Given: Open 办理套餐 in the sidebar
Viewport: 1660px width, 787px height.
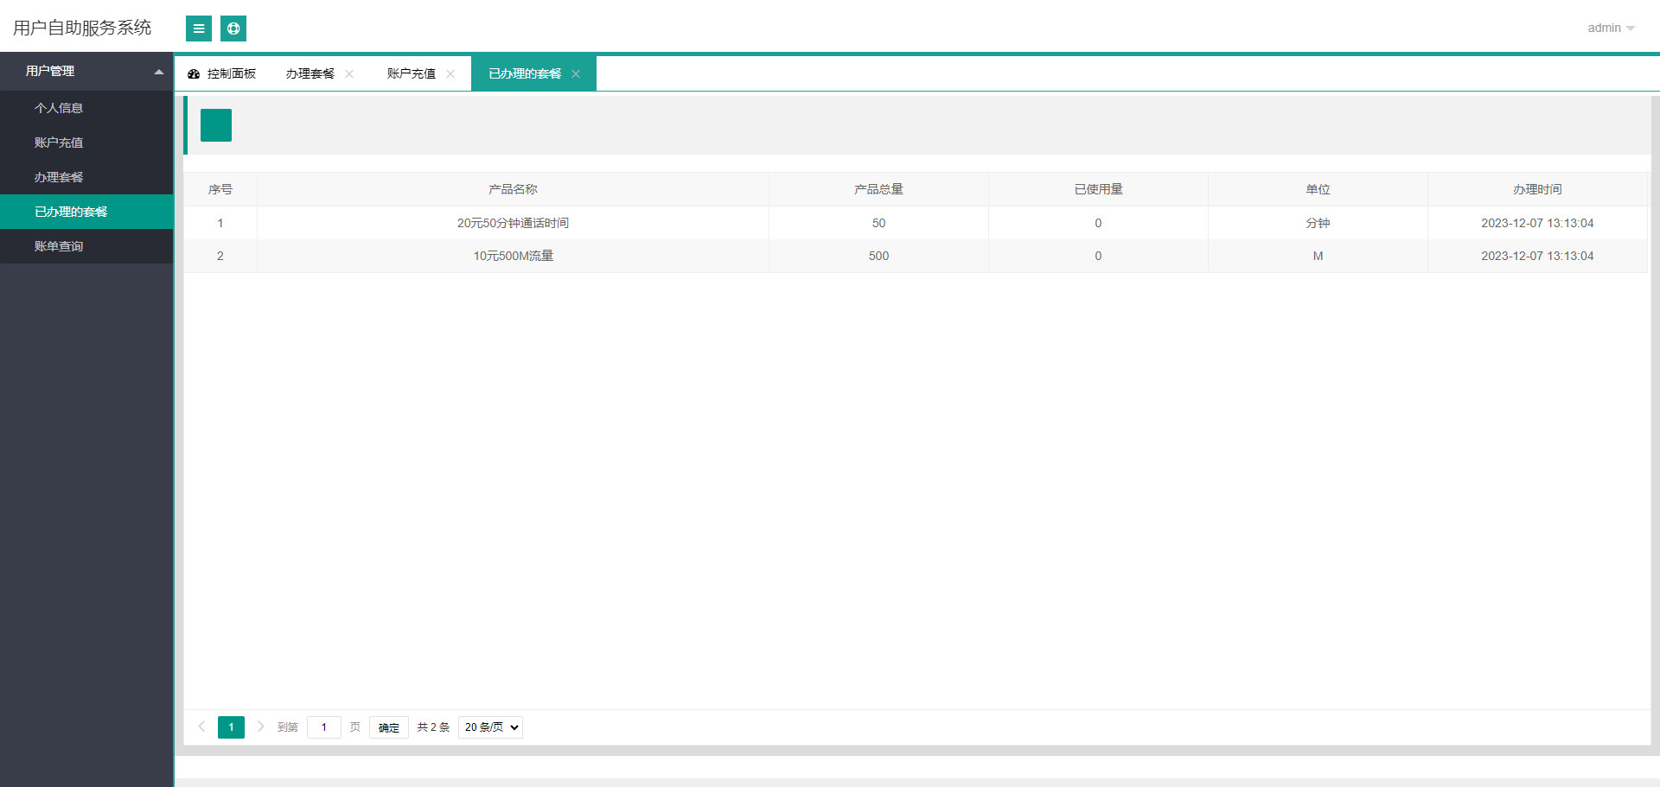Looking at the screenshot, I should pos(86,177).
